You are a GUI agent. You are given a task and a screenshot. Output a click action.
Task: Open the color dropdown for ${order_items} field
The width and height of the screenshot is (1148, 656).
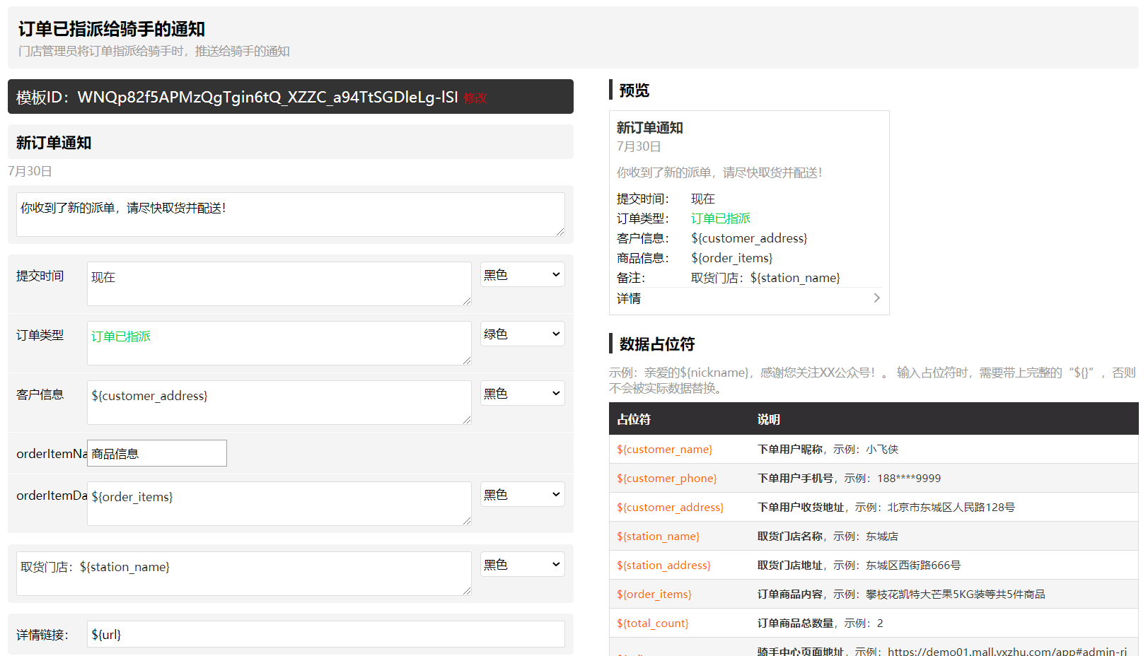[522, 495]
